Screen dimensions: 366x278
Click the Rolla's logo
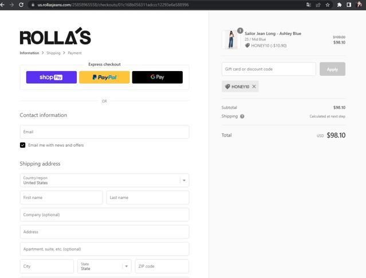(56, 36)
